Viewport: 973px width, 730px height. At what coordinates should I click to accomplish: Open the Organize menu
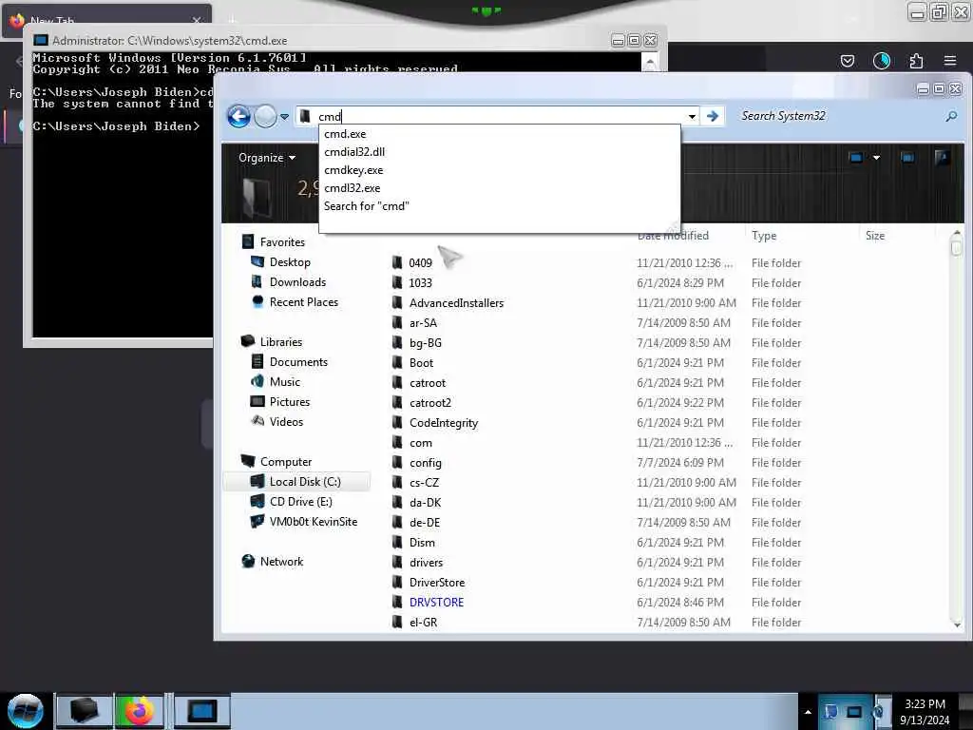(x=267, y=158)
